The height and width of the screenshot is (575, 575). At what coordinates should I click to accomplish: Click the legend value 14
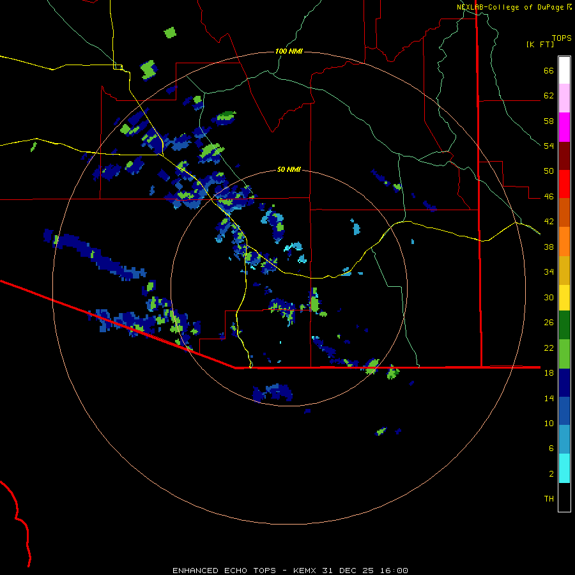549,398
